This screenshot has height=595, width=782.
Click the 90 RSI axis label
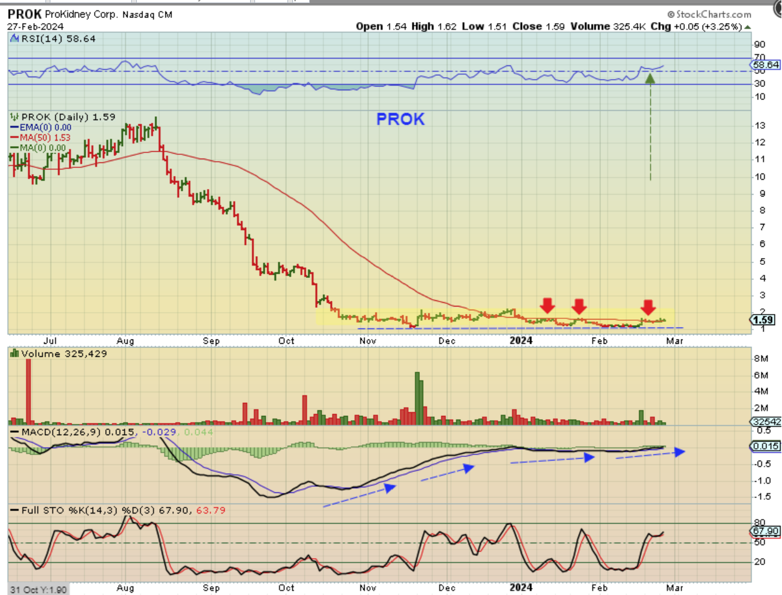(760, 44)
